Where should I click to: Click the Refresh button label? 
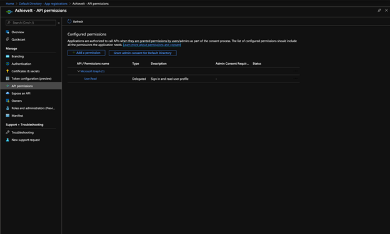78,22
